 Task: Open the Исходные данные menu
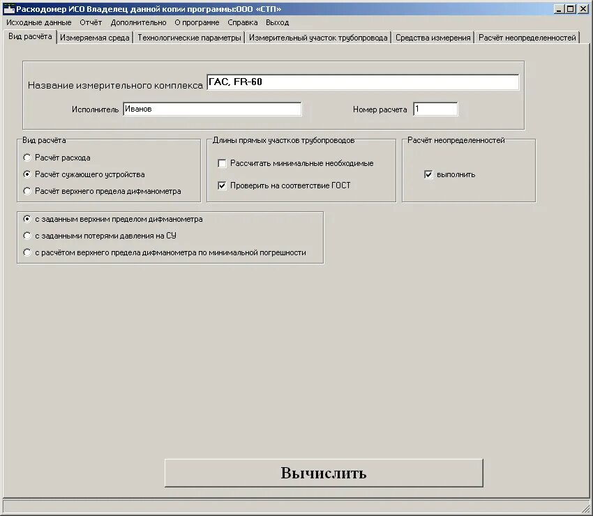tap(39, 23)
